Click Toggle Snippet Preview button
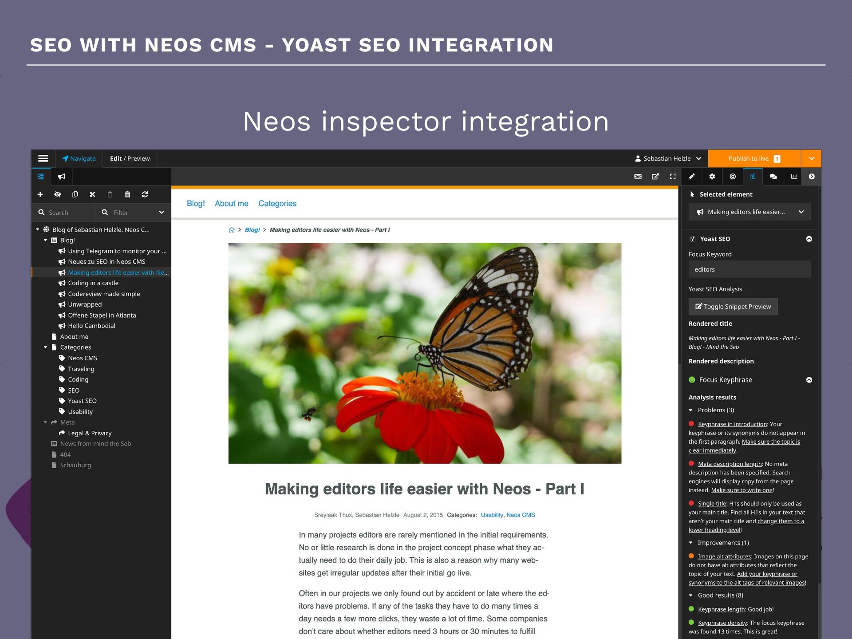852x639 pixels. tap(733, 307)
